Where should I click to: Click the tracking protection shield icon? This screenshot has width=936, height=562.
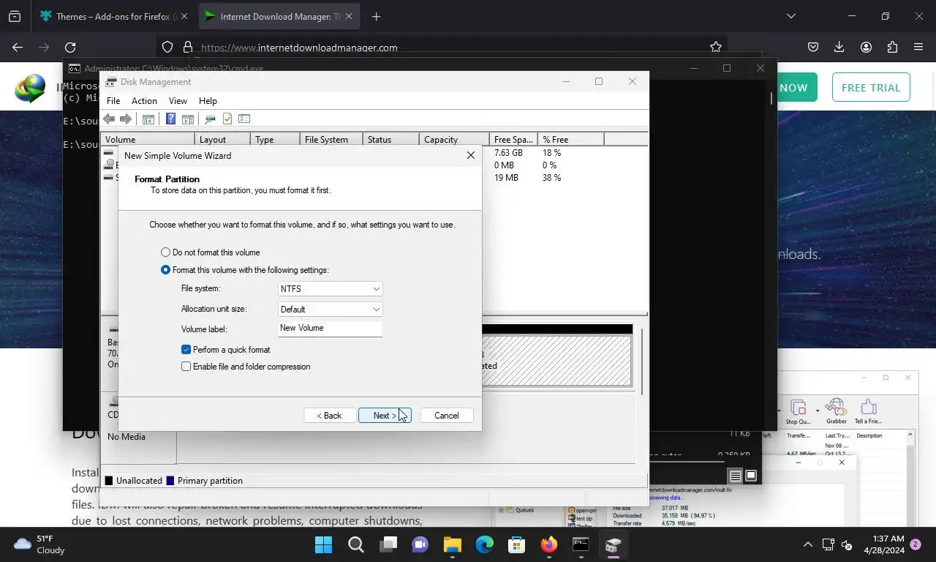pyautogui.click(x=167, y=47)
